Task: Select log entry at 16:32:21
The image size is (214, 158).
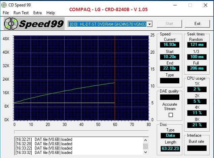Action: tap(44, 139)
